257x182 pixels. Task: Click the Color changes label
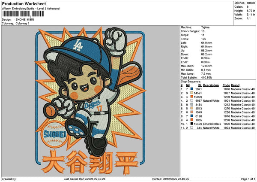[190, 31]
